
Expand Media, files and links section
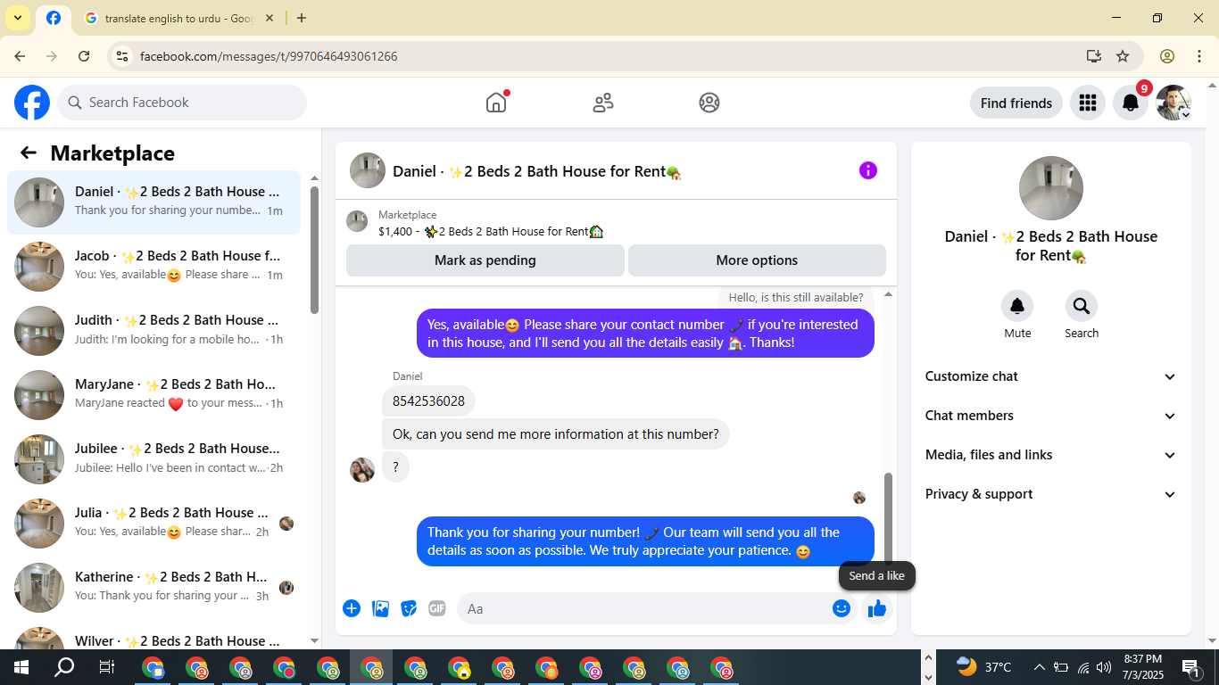pos(1051,455)
